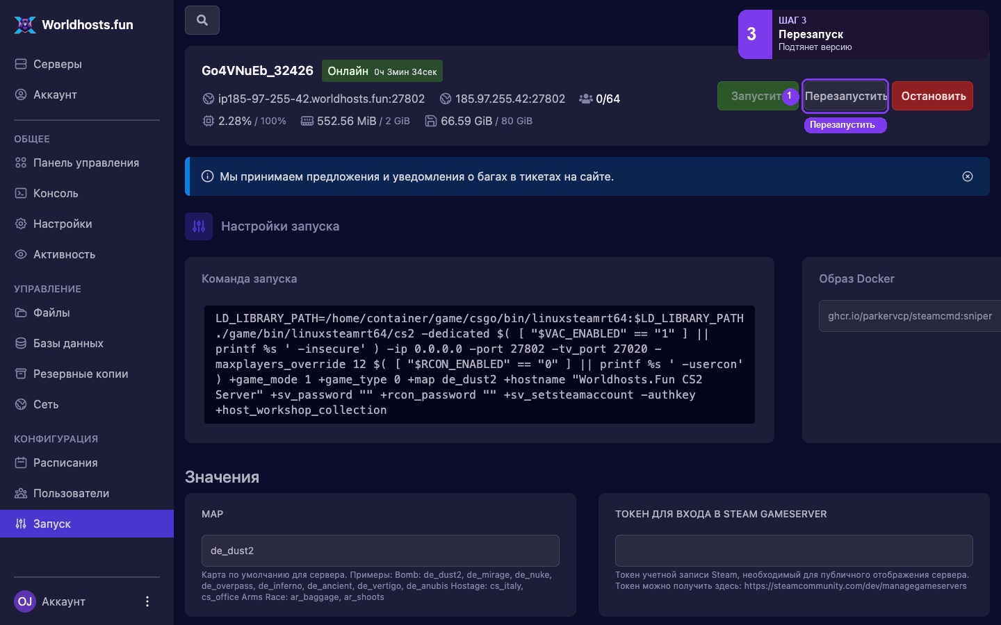Click the Steam Gameserver token input field

[794, 551]
